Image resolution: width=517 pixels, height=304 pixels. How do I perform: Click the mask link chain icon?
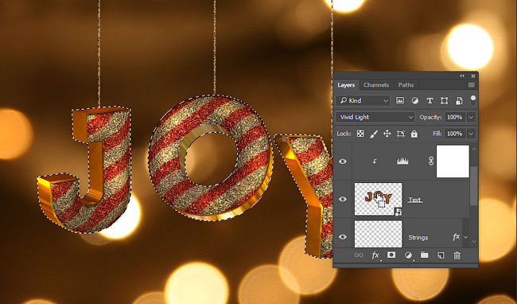tap(430, 162)
